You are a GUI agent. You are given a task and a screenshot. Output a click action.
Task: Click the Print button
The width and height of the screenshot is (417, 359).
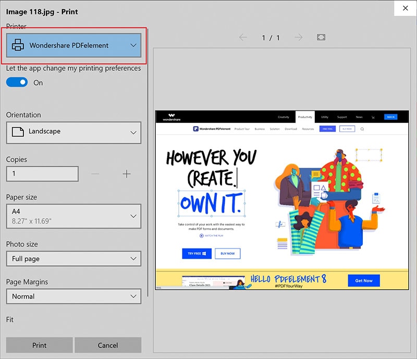pyautogui.click(x=40, y=345)
